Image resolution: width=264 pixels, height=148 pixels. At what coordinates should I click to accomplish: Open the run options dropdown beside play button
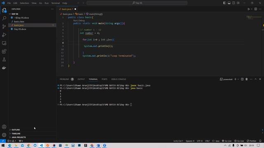(x=252, y=9)
